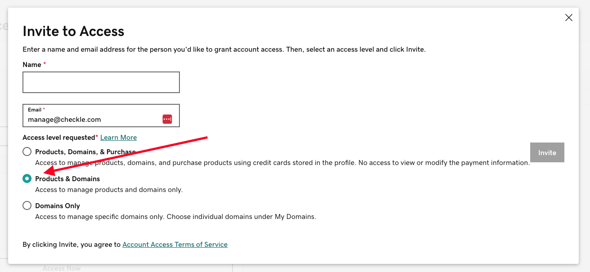Click into the Email field containing manage@checkle.com
The height and width of the screenshot is (272, 590).
[x=101, y=116]
